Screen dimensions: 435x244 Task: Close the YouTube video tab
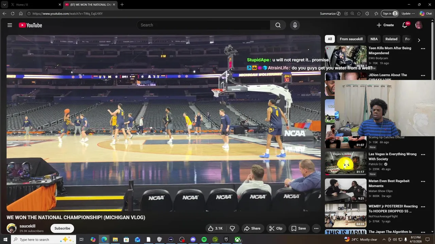tap(114, 4)
